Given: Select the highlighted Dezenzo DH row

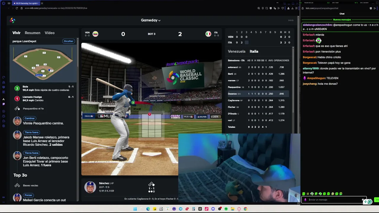Looking at the screenshot, I should [258, 94].
